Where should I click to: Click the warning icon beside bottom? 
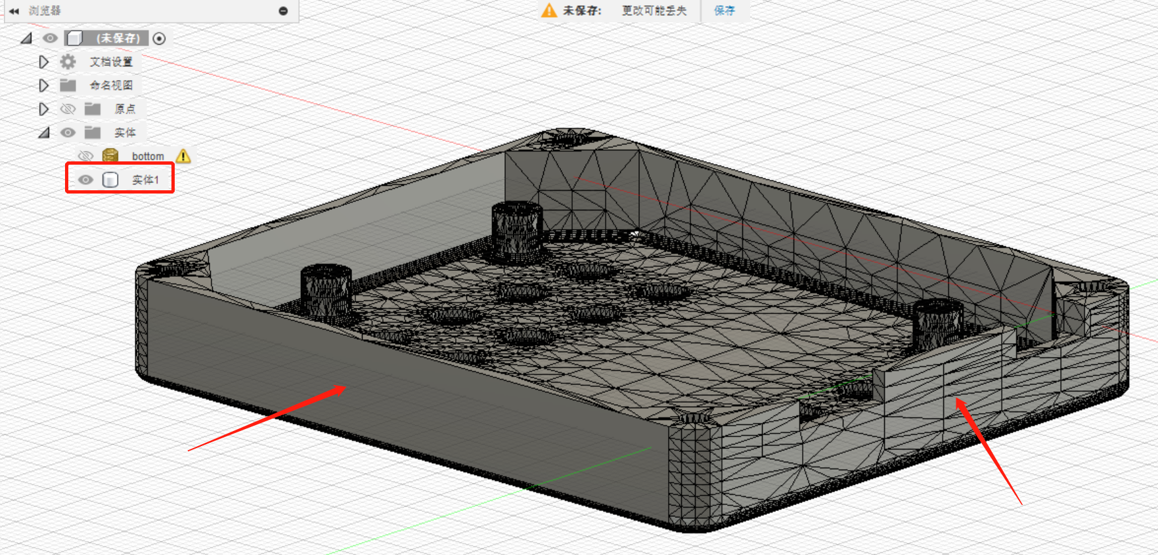click(183, 156)
